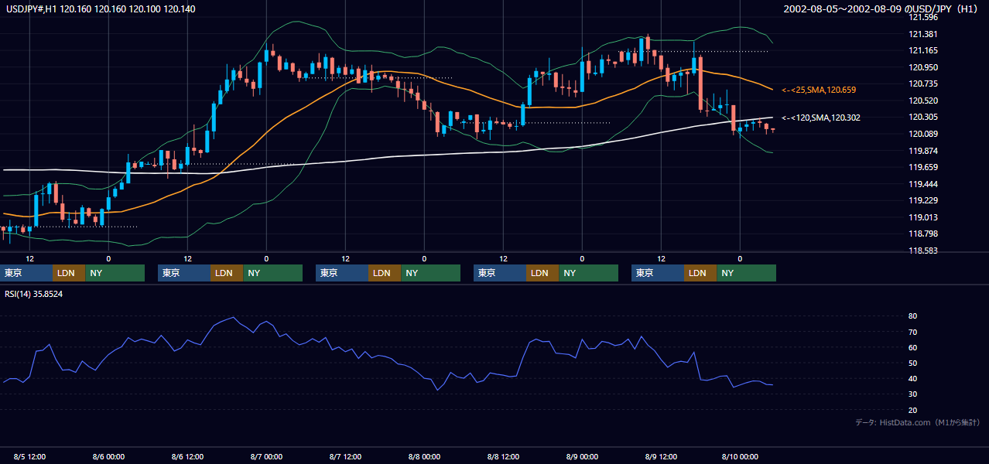989x464 pixels.
Task: Click the leftmost NY session block
Action: click(x=115, y=273)
